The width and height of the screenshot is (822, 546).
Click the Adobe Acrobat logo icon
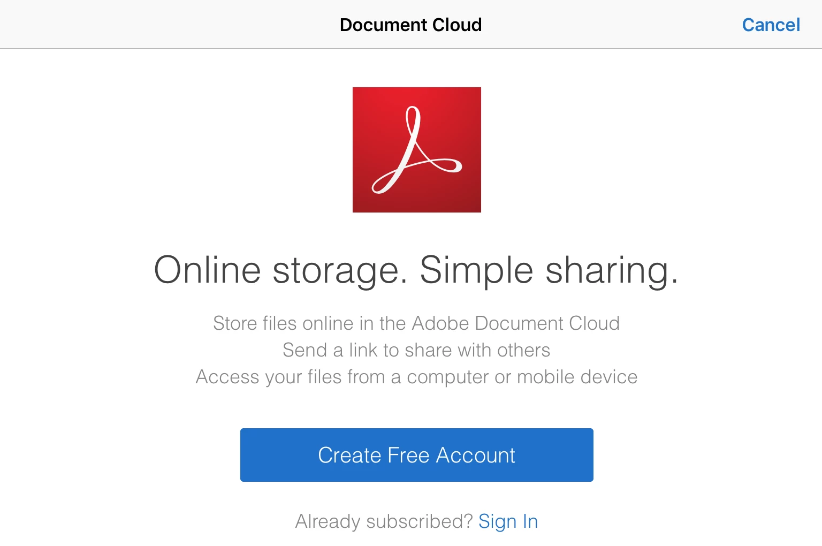point(416,150)
